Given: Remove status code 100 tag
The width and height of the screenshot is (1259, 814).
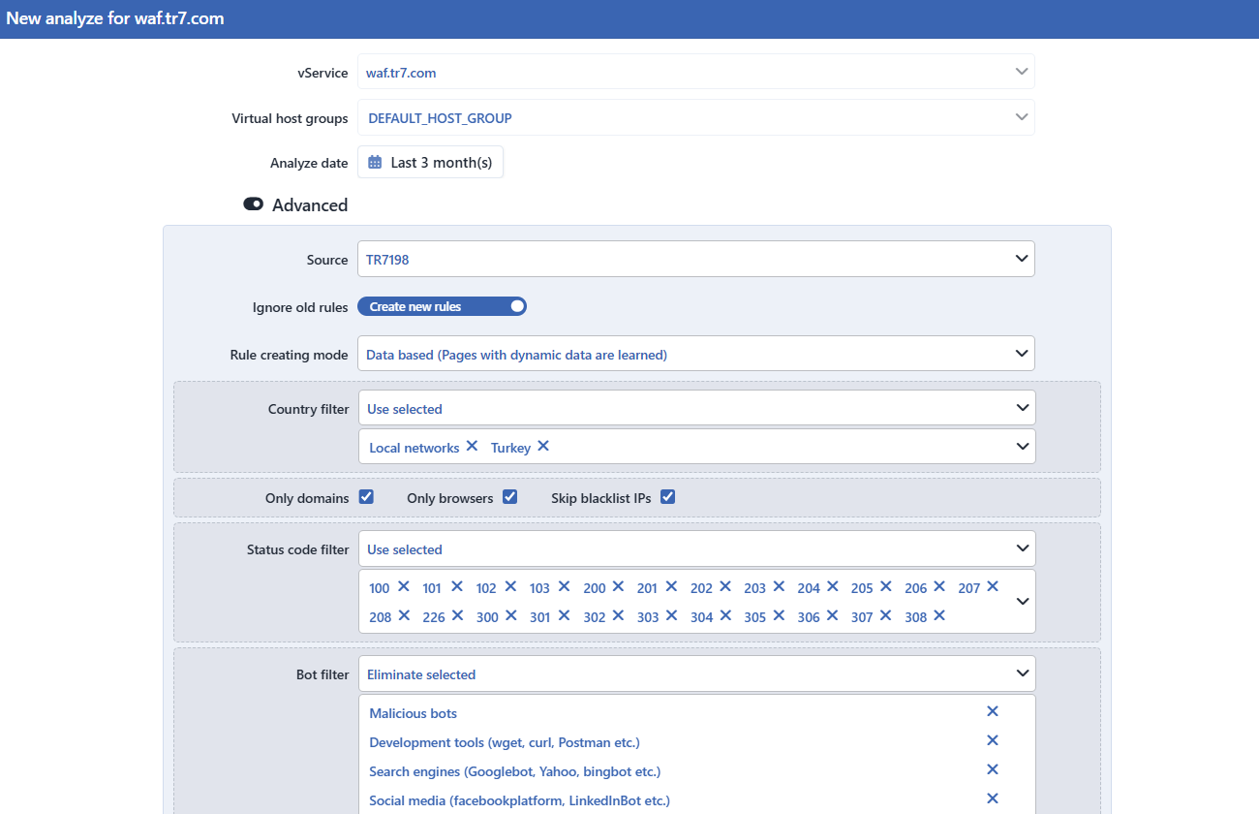Looking at the screenshot, I should [404, 586].
